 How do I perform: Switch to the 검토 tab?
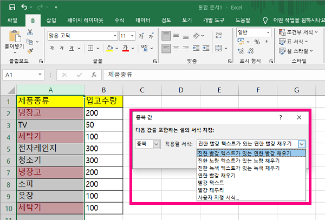click(166, 20)
